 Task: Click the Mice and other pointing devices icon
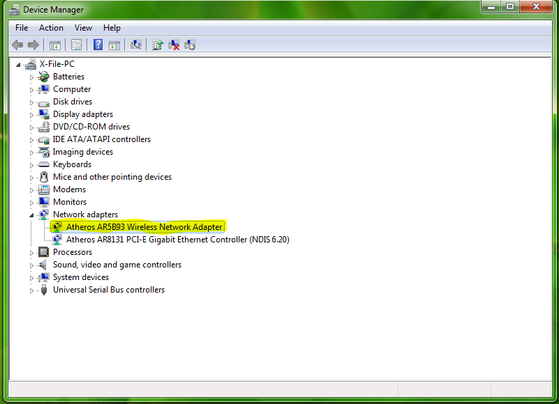point(44,177)
